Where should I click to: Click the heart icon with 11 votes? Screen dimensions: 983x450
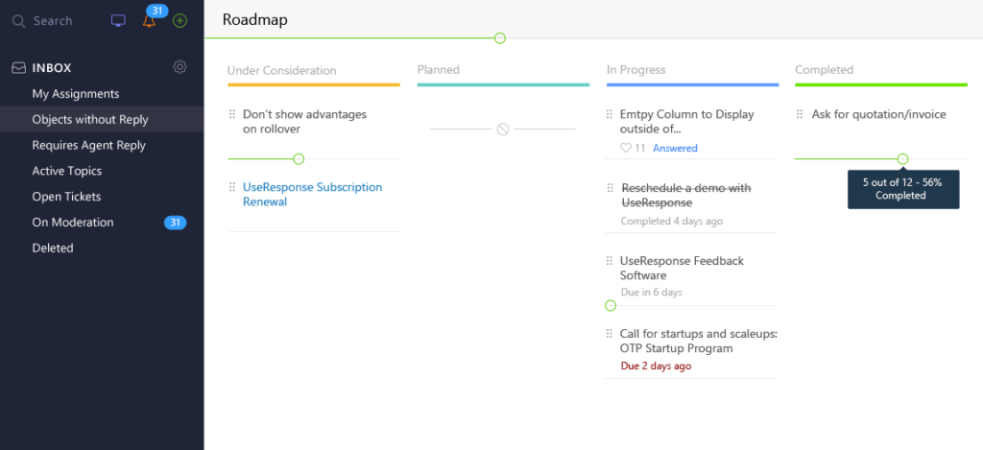pos(625,148)
